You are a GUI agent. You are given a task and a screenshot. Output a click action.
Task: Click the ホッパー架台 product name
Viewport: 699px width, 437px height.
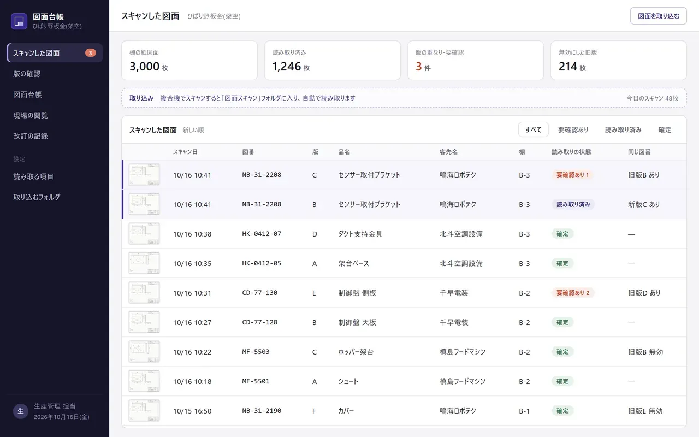[356, 352]
